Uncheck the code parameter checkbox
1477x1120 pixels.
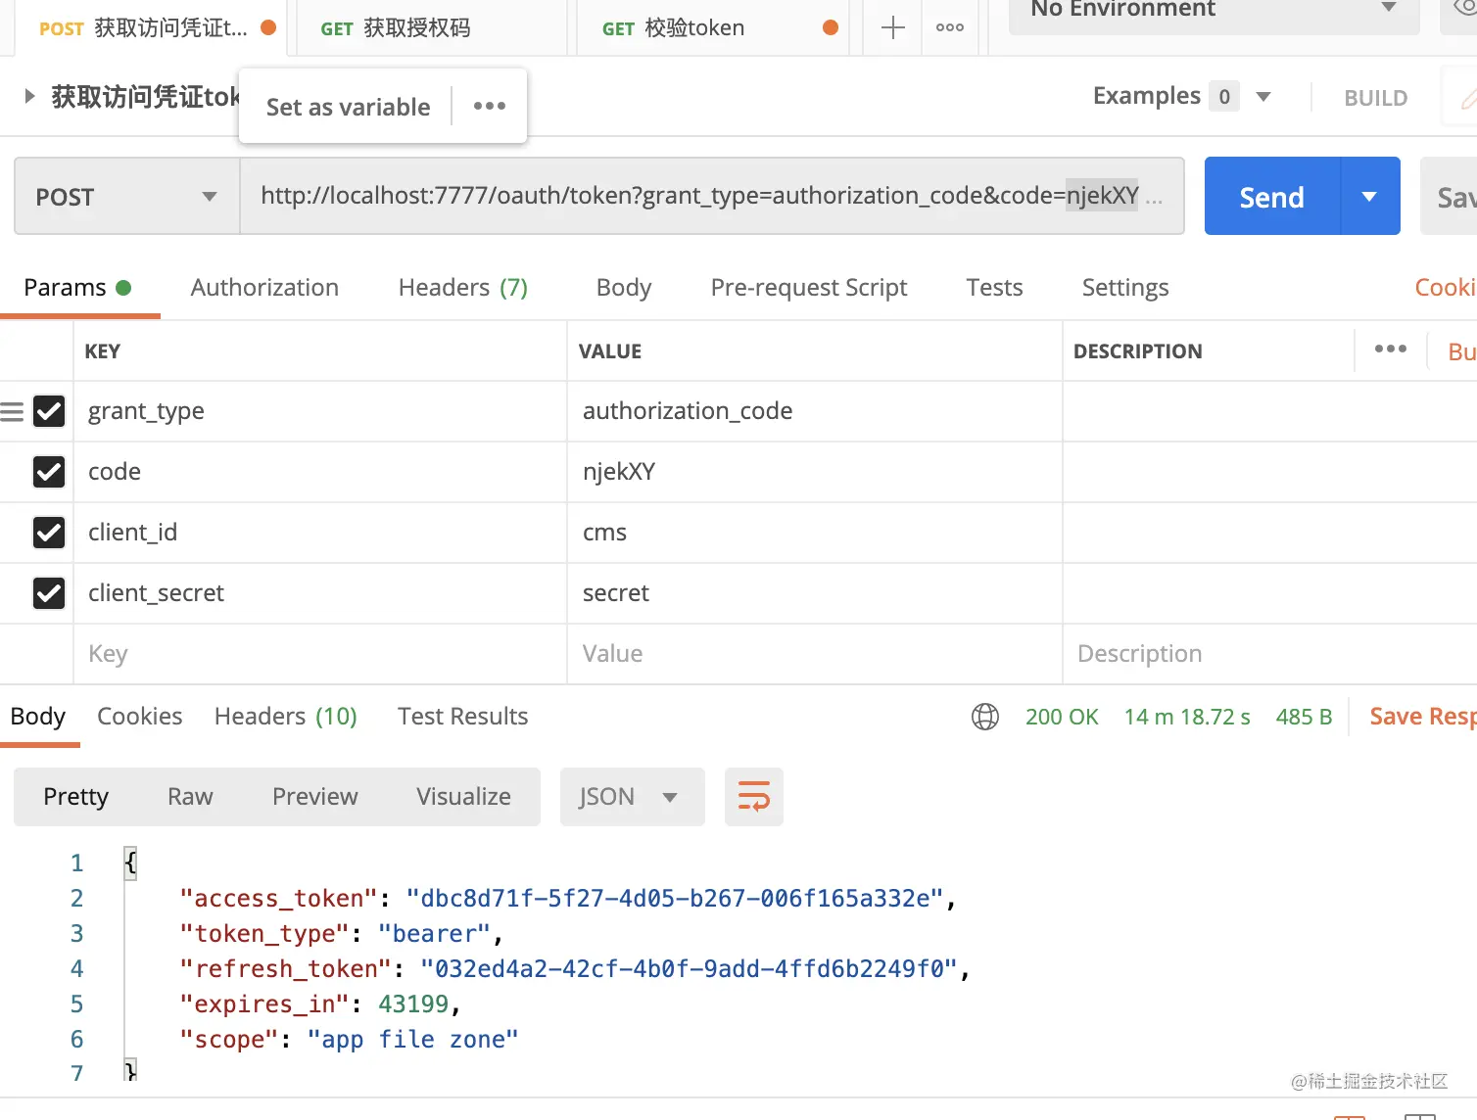click(49, 472)
